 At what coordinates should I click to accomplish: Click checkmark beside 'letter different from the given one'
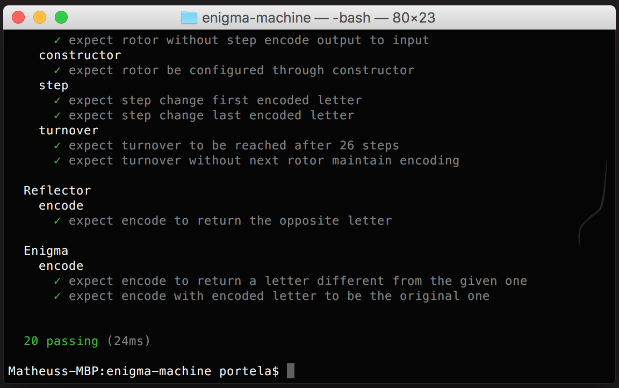click(x=57, y=281)
